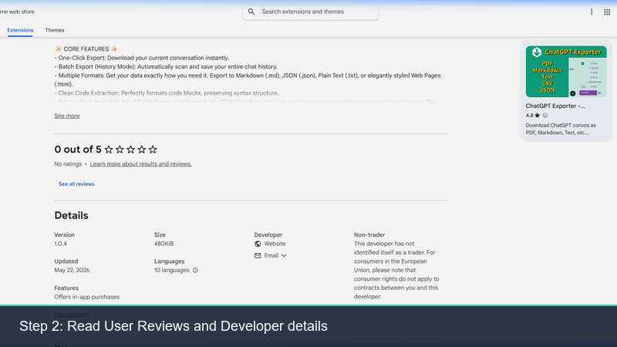
Task: Click the search magnifier icon
Action: [x=251, y=12]
